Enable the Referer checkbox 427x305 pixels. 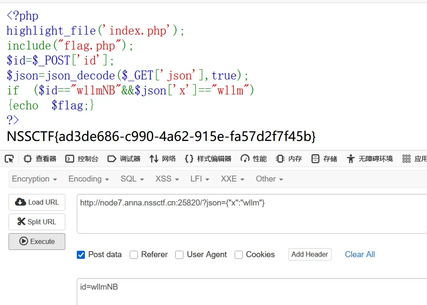[134, 255]
